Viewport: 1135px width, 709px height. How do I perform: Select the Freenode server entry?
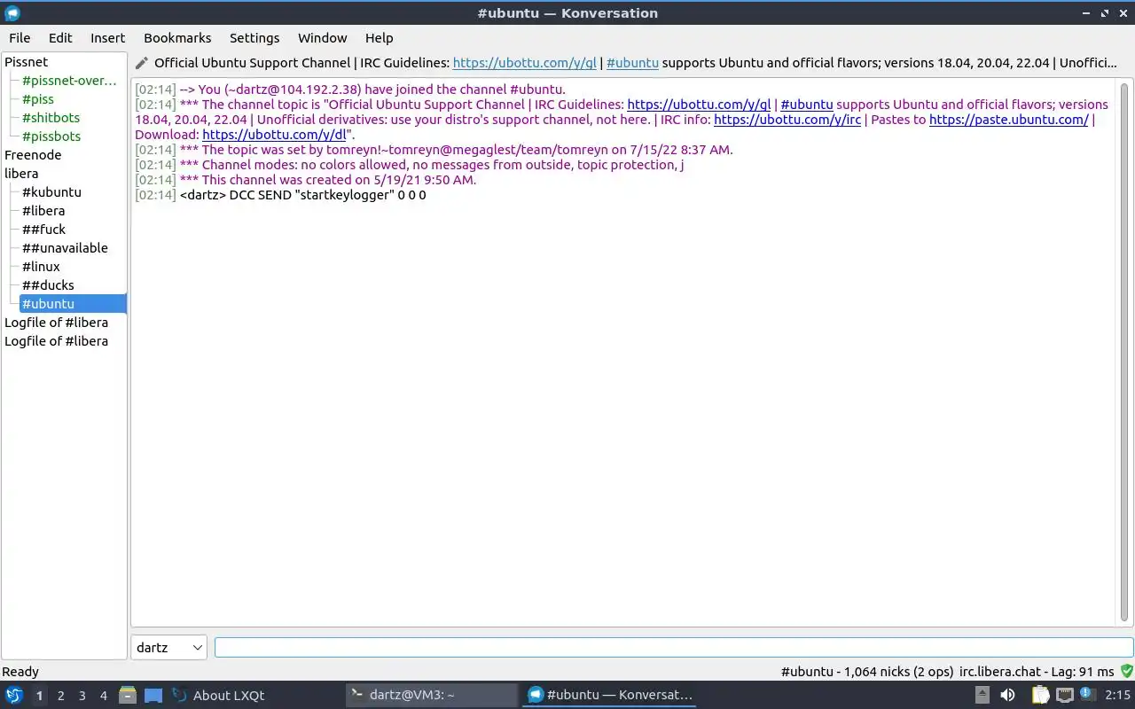33,155
